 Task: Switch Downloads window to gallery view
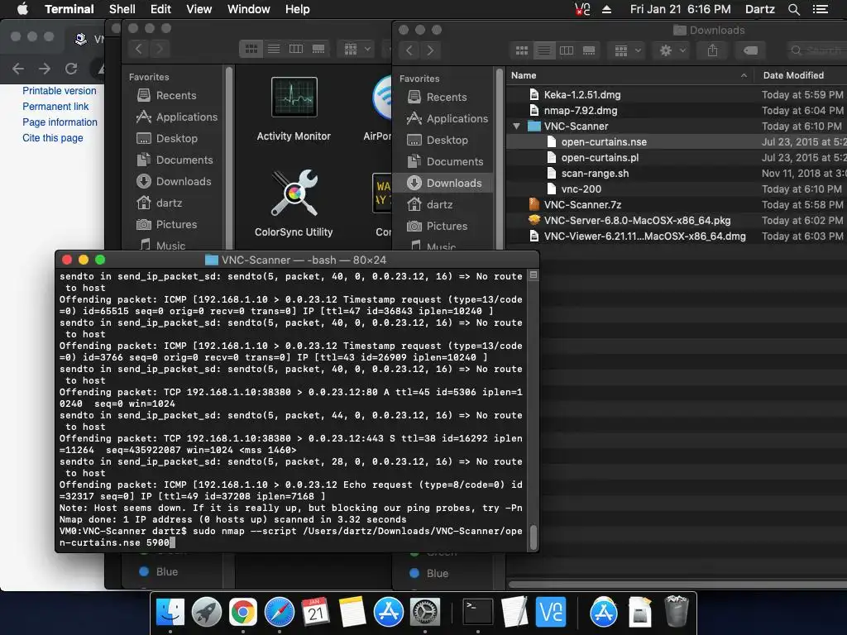589,50
